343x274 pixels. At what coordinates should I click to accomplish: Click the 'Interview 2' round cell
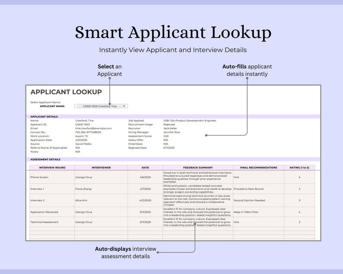point(52,200)
